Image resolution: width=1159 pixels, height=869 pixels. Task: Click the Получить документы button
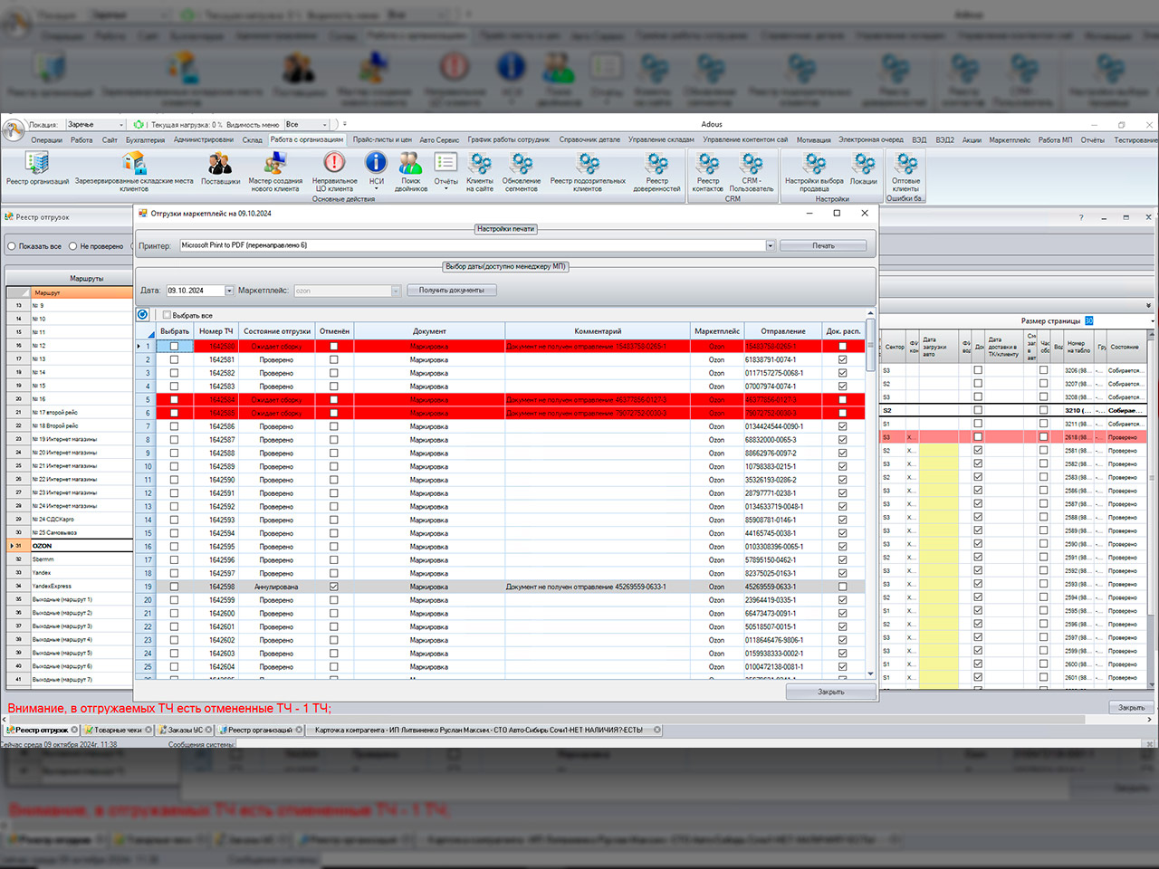[x=452, y=291]
